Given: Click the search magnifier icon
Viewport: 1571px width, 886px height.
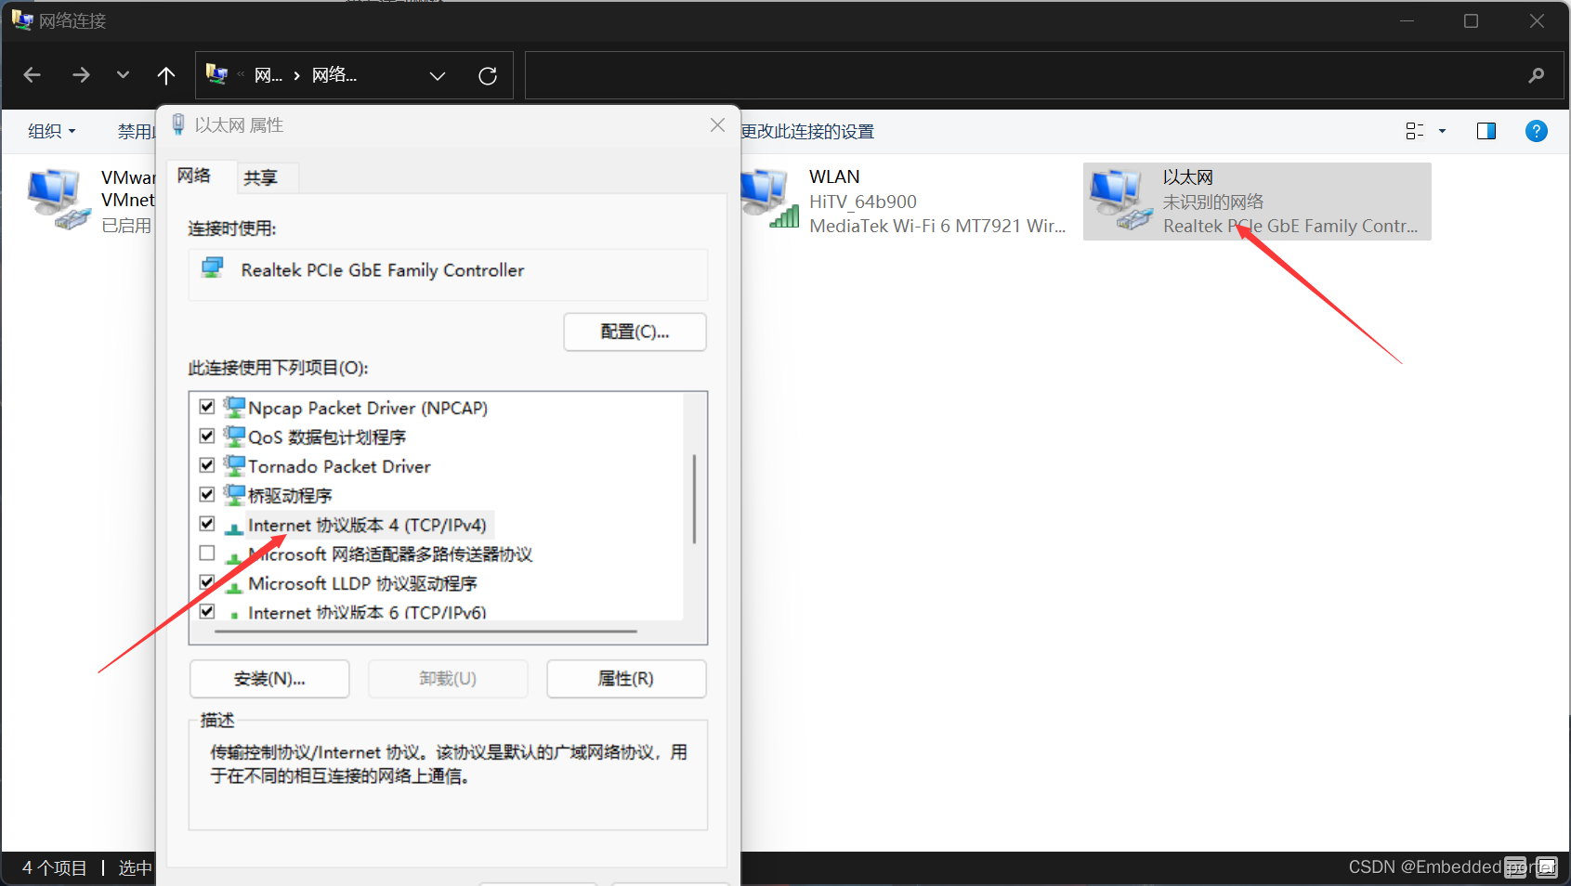Looking at the screenshot, I should (1537, 75).
